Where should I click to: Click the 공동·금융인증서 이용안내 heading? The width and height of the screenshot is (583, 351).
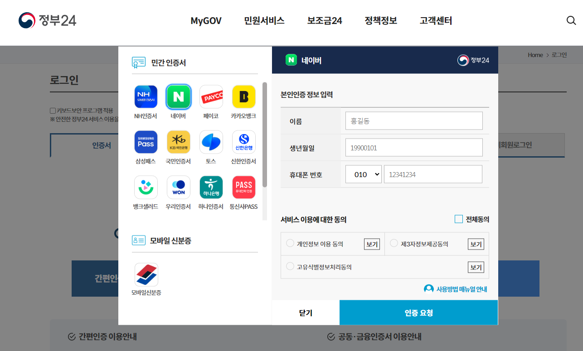[379, 337]
